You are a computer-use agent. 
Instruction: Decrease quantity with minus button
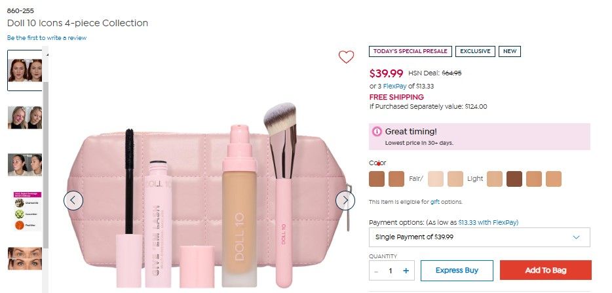click(x=376, y=271)
